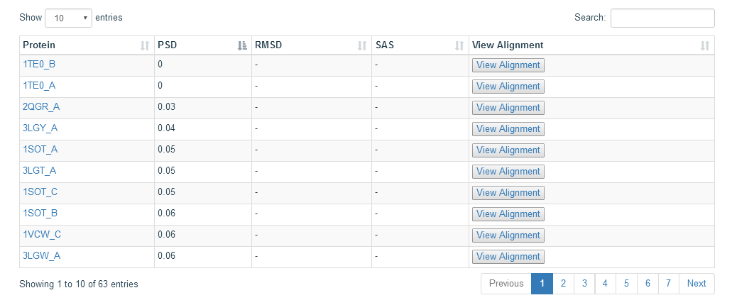
Task: Select page 4 in pagination
Action: [605, 284]
